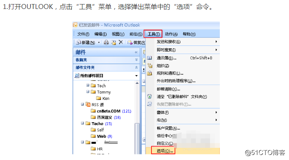Expand the 收藏夹 section chevron
Image resolution: width=289 pixels, height=160 pixels.
[x=136, y=60]
